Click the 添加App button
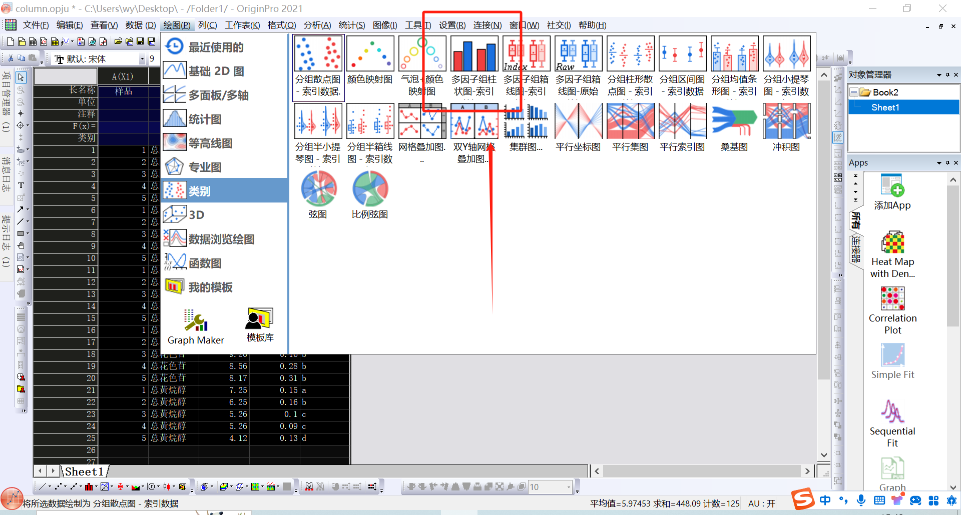Viewport: 961px width, 515px height. pos(892,192)
